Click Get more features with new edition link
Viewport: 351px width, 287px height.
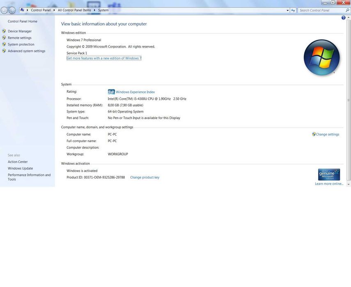[104, 58]
